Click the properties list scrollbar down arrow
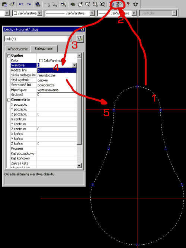 coord(79,166)
